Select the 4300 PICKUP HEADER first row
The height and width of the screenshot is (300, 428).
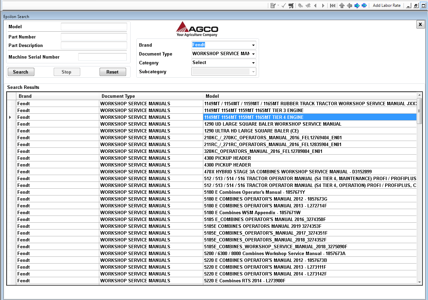227,158
